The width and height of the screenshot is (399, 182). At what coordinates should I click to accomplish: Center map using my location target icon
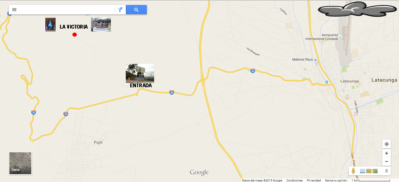click(x=386, y=144)
